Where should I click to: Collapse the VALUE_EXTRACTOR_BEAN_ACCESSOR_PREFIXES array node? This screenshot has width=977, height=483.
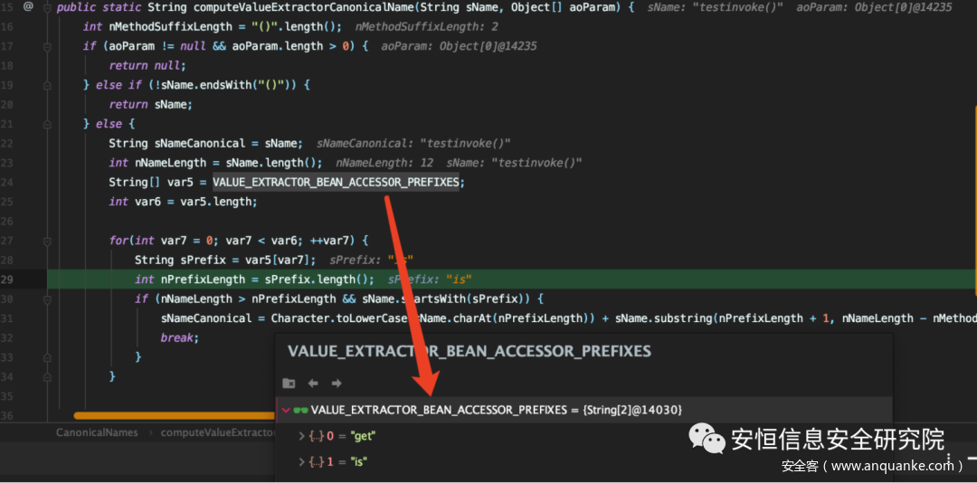pyautogui.click(x=286, y=410)
